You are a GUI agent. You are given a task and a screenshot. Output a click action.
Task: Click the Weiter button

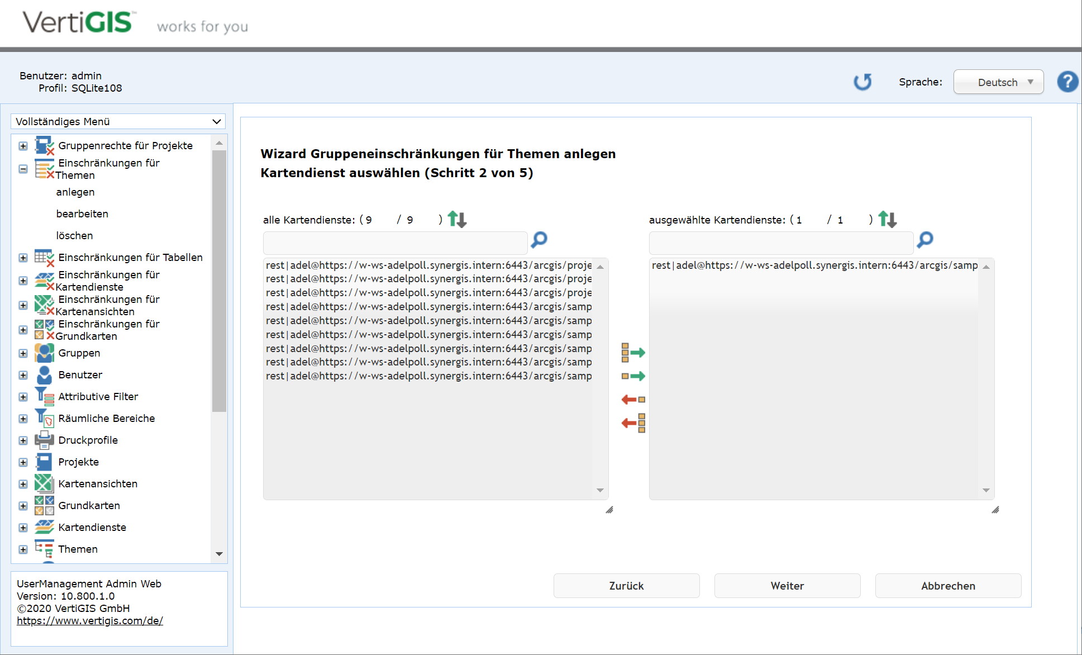click(787, 586)
